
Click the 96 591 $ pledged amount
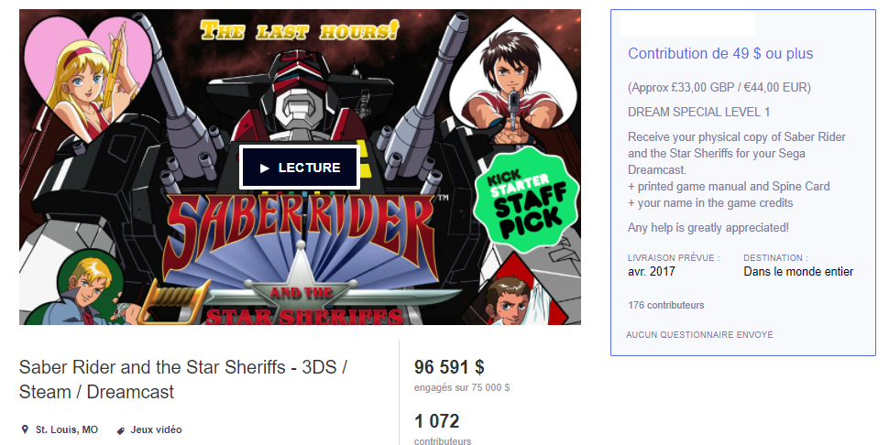(449, 367)
